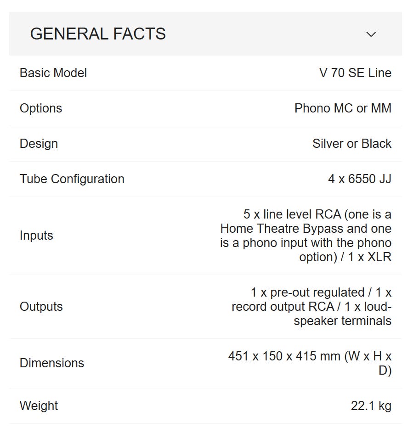Viewport: 413px width, 427px height.
Task: Click the 451 x 150 x 415 mm value
Action: coord(284,356)
